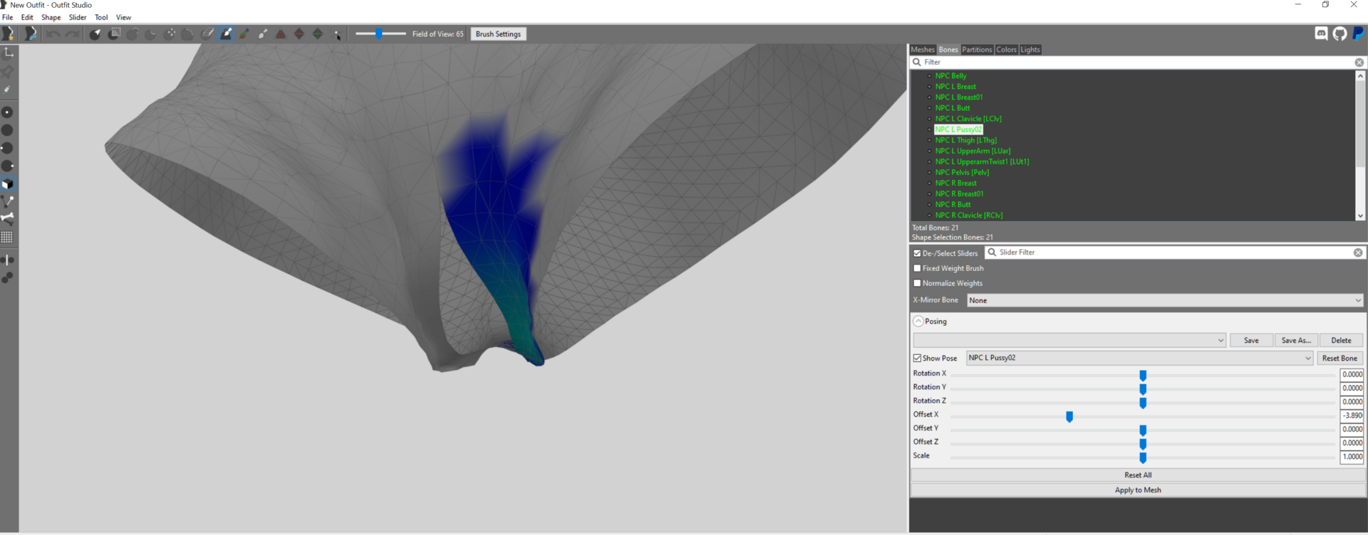Screen dimensions: 1368x535
Task: Open the View menu
Action: (x=123, y=17)
